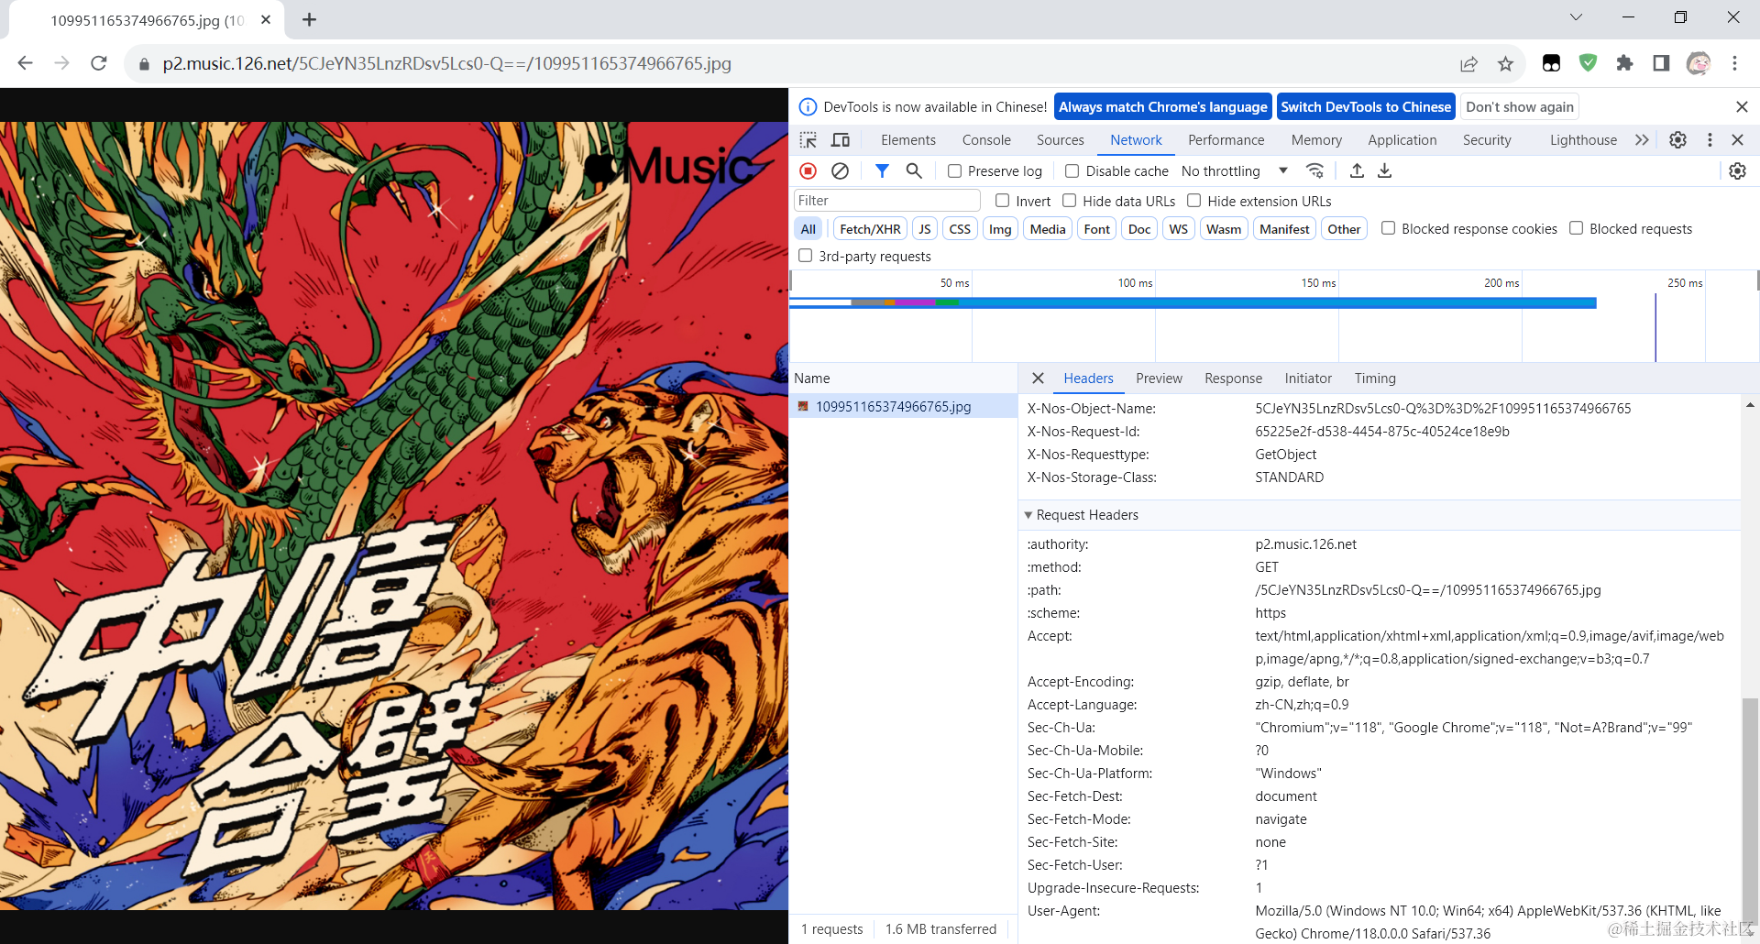Switch to the Initiator tab

(1307, 379)
